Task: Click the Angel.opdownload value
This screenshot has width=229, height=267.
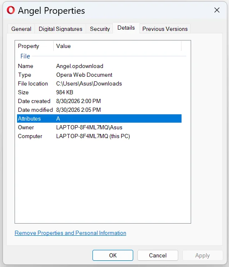Action: [x=80, y=66]
